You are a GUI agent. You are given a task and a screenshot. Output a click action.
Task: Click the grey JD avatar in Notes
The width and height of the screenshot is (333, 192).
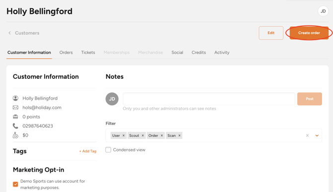pos(112,99)
